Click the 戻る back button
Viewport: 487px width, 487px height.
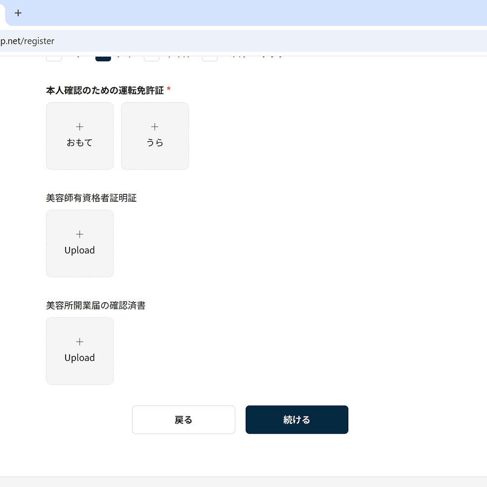[183, 419]
